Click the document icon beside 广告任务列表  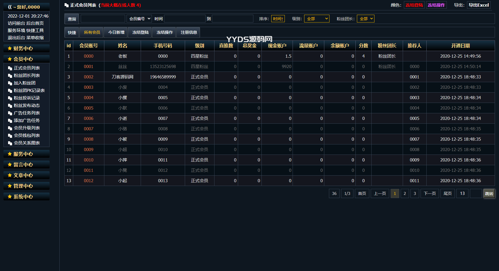[10, 113]
